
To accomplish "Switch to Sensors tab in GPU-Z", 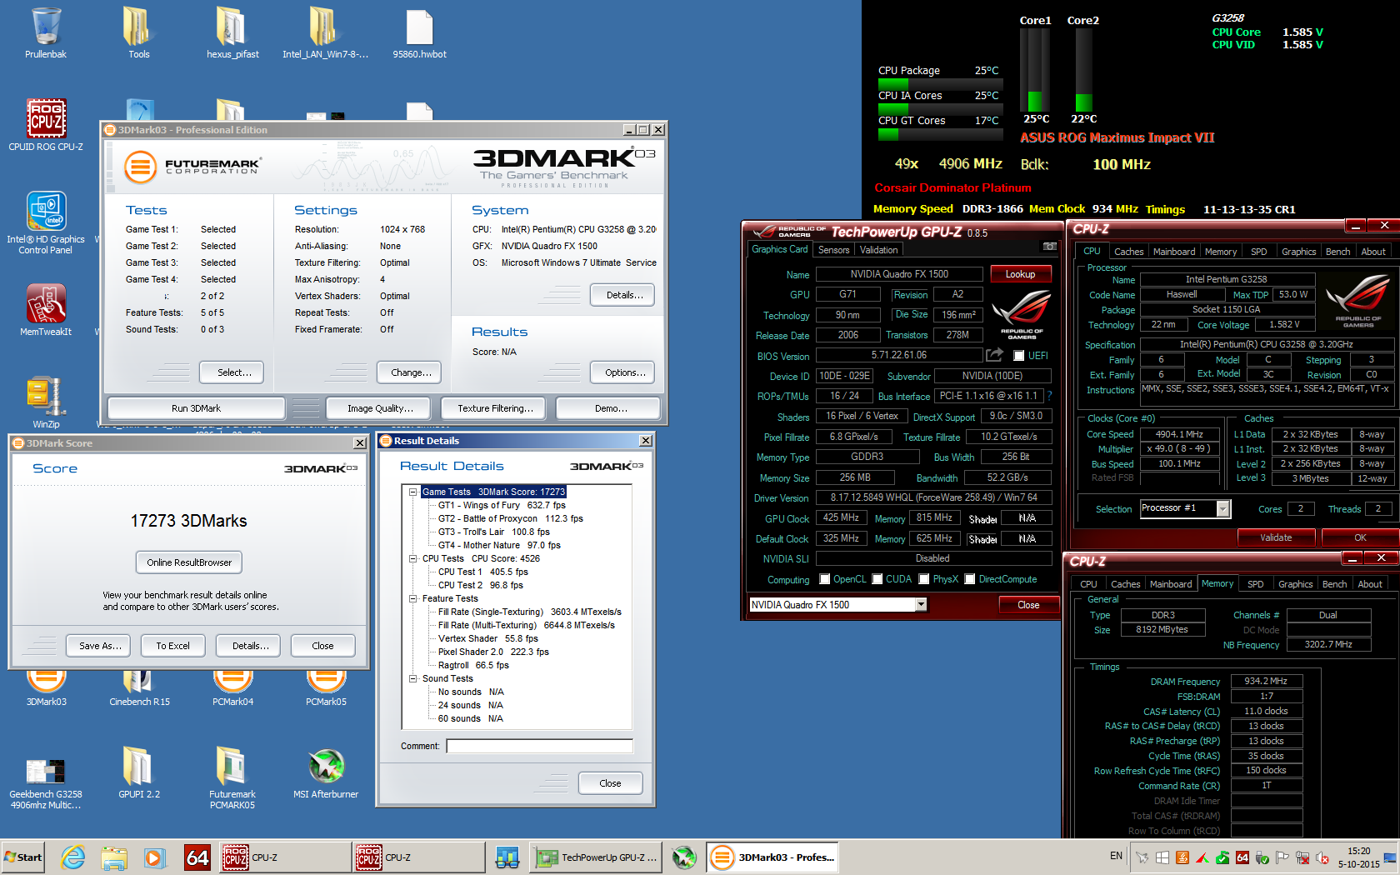I will tap(833, 250).
